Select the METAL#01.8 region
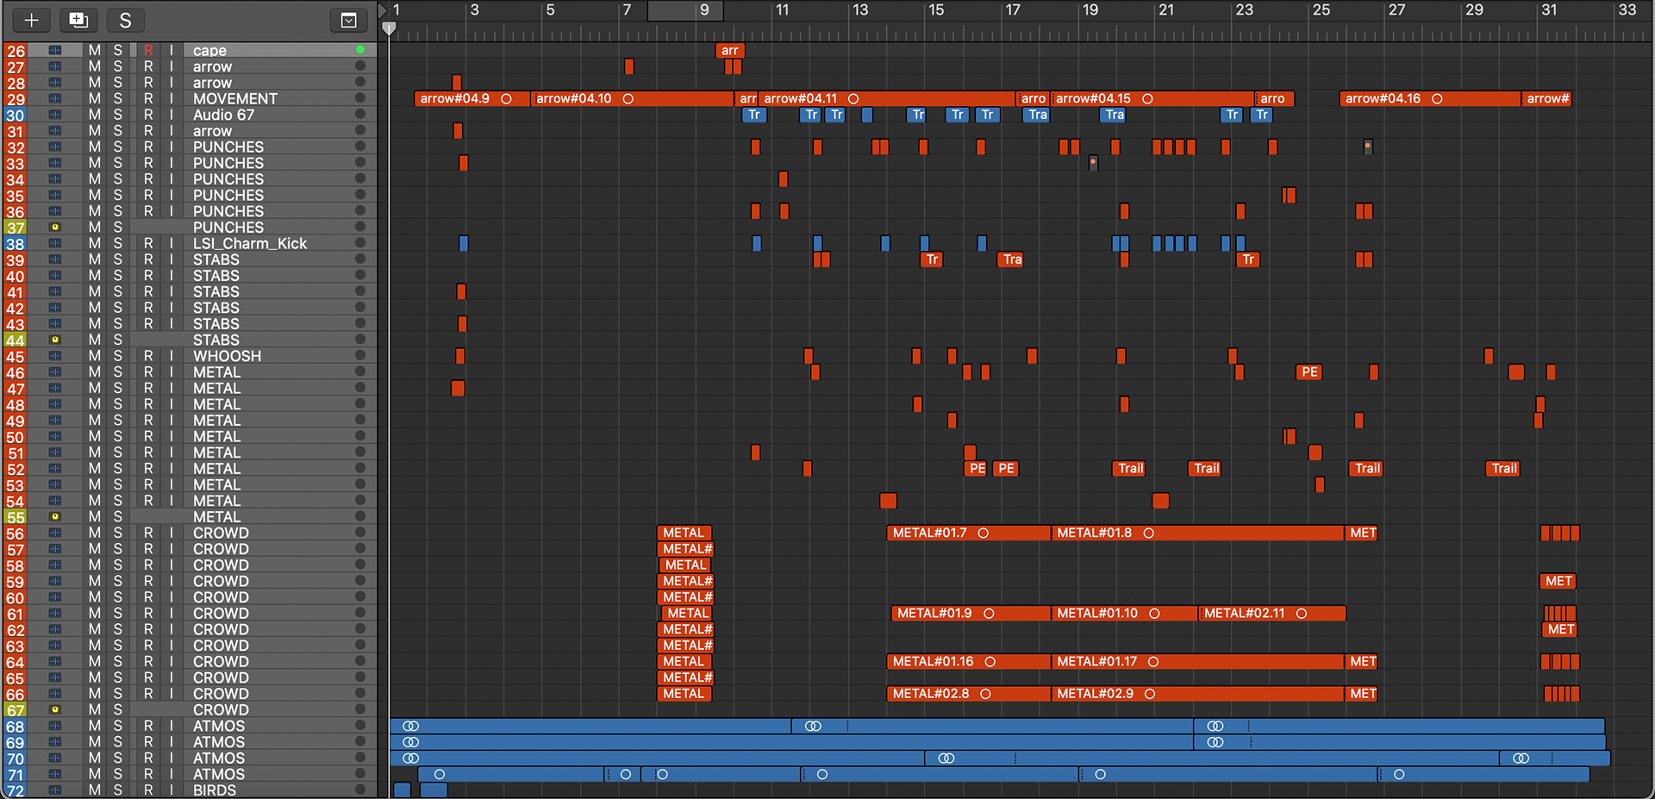This screenshot has width=1655, height=799. pyautogui.click(x=1198, y=534)
